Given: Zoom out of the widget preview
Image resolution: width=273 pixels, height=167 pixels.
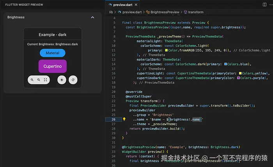Looking at the screenshot, I should point(39,80).
